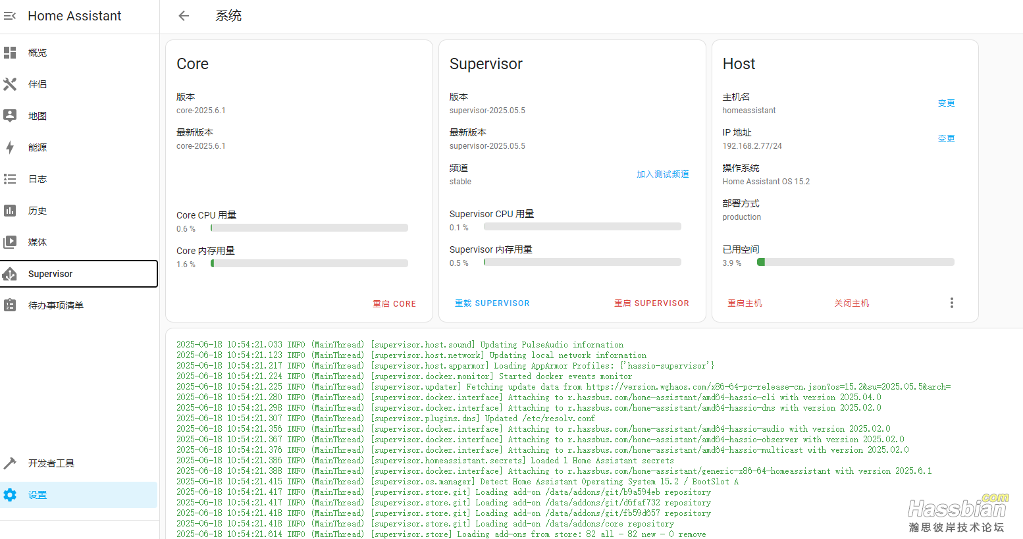
Task: Click the 设置 gear icon
Action: (x=10, y=495)
